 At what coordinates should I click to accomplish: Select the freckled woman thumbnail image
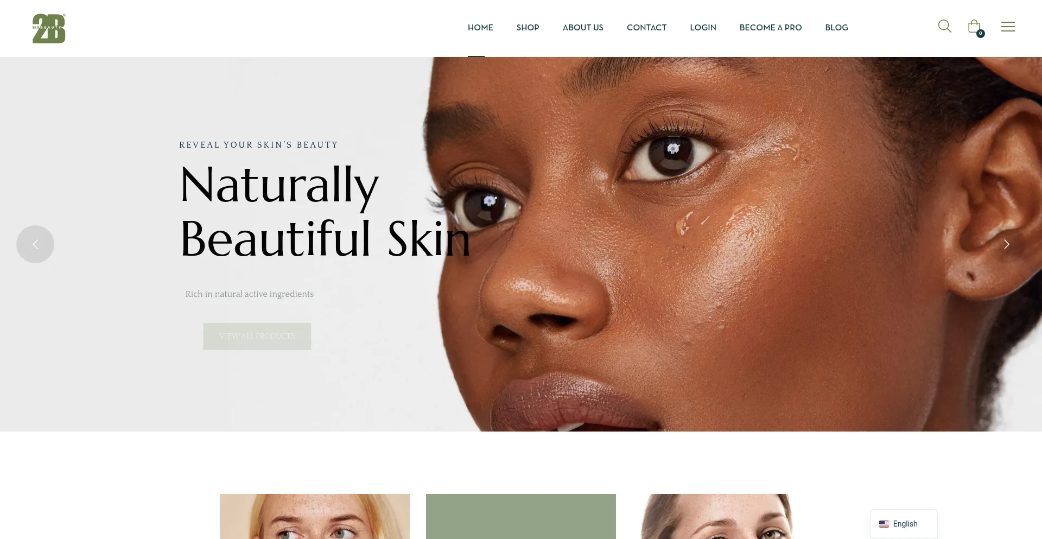(x=716, y=516)
